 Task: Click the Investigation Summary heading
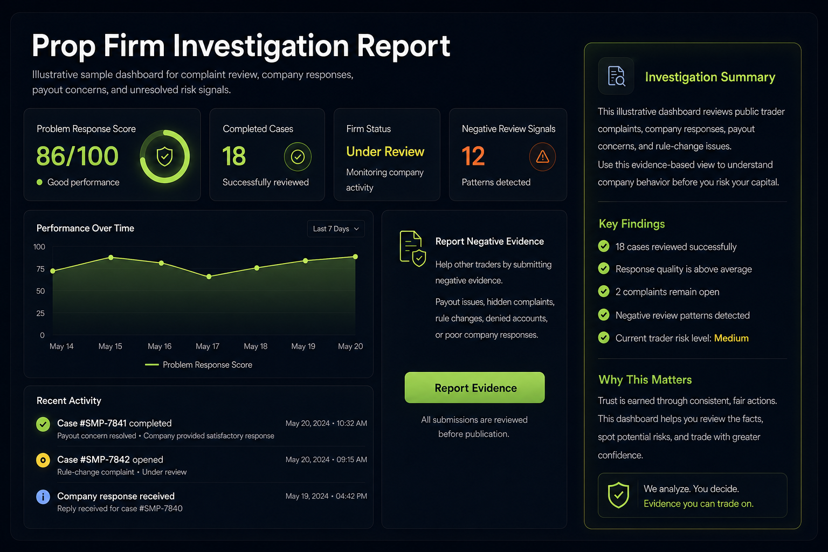point(710,77)
